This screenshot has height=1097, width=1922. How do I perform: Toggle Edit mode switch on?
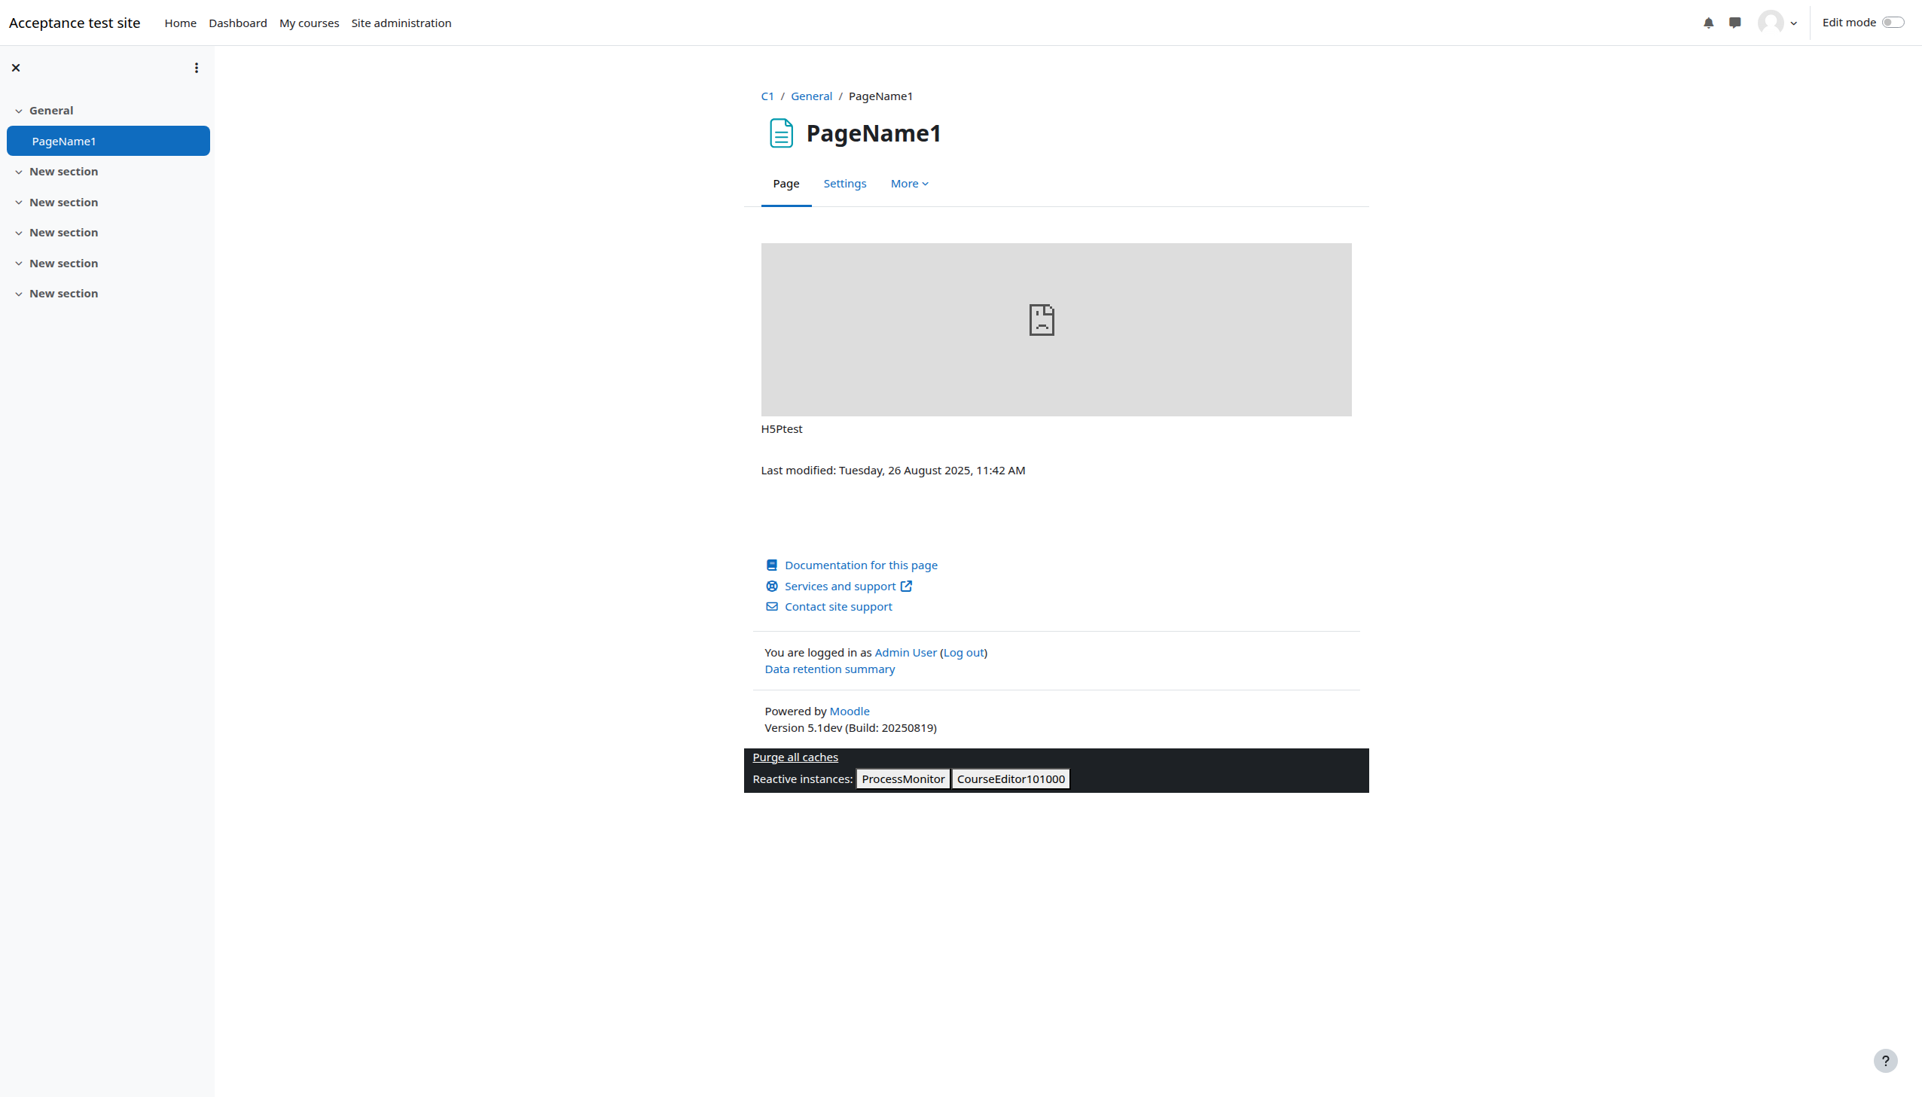(1893, 23)
